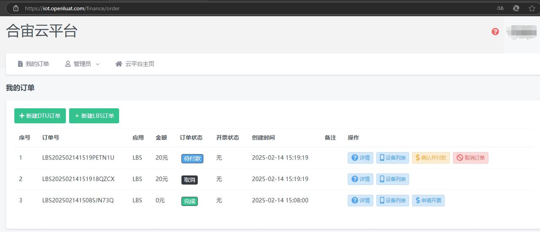Click the 订单状态 column header
This screenshot has height=232, width=540.
coord(191,137)
